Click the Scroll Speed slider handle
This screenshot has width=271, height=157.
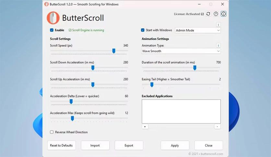[114, 51]
